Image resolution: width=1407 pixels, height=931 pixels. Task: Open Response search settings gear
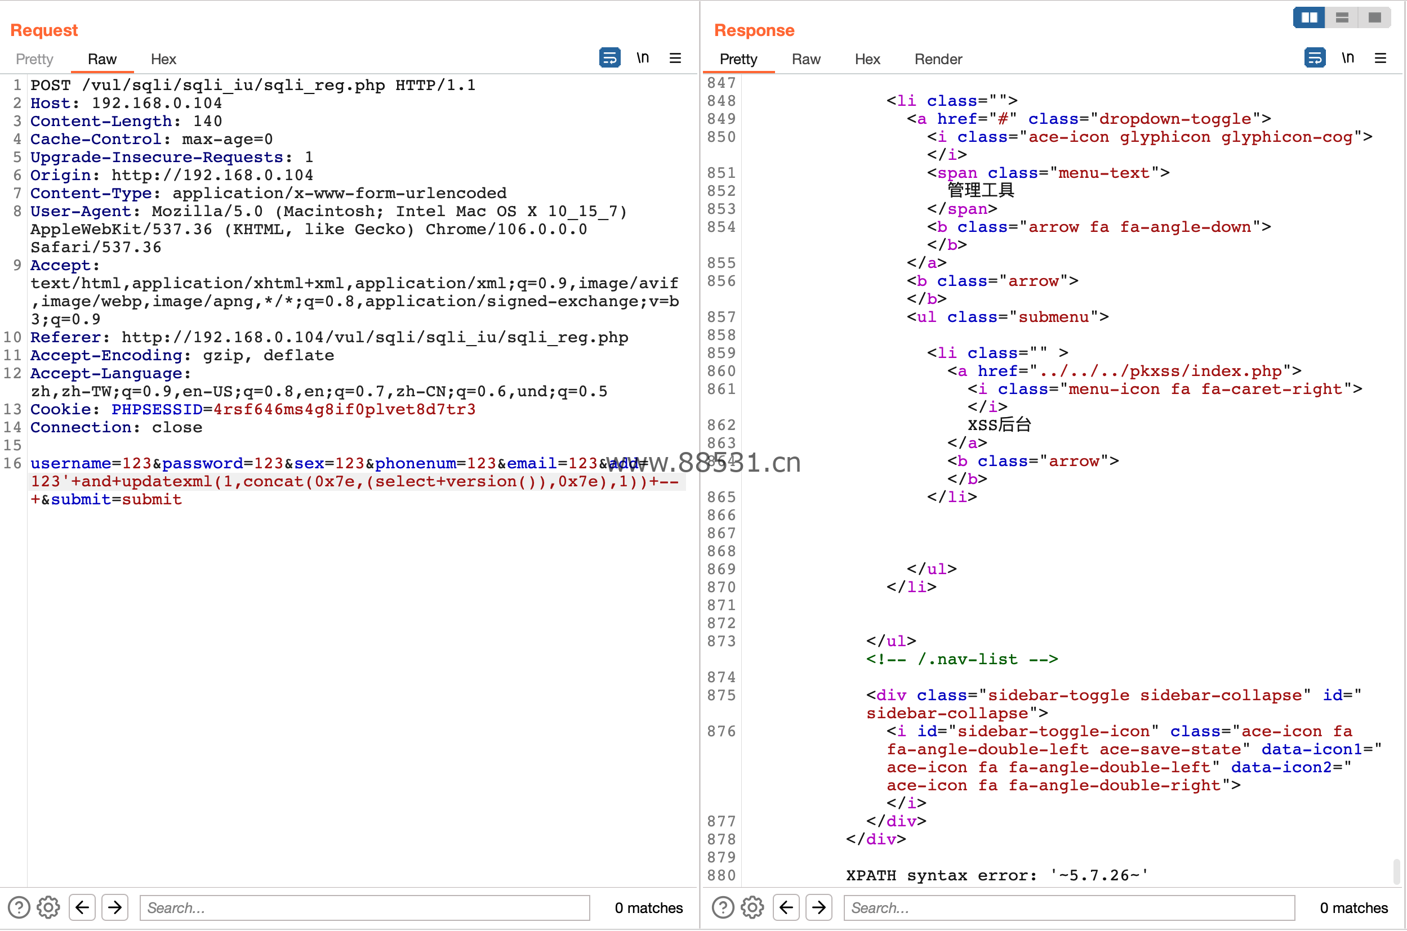point(753,907)
